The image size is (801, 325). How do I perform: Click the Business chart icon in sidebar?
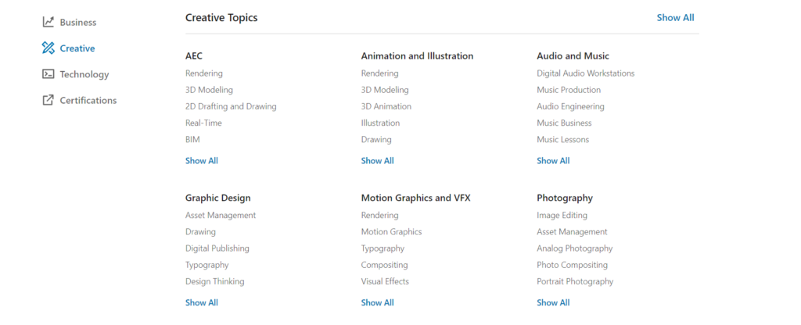pyautogui.click(x=48, y=22)
